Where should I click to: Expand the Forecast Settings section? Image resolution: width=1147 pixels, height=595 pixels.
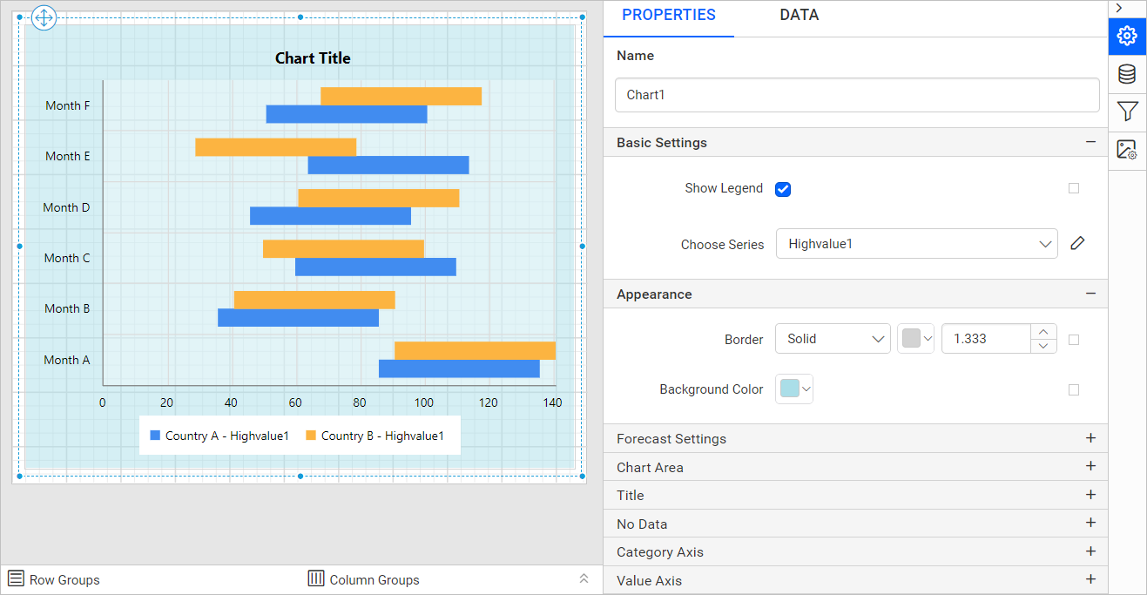point(1090,438)
